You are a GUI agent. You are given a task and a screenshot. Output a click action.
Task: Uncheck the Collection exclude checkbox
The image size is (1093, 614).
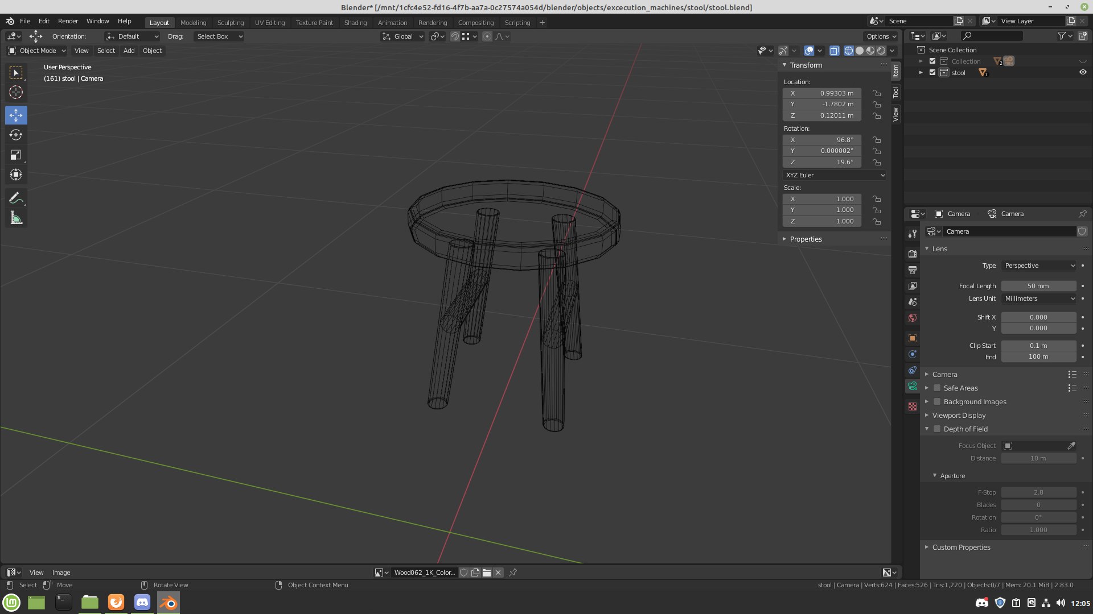coord(932,61)
